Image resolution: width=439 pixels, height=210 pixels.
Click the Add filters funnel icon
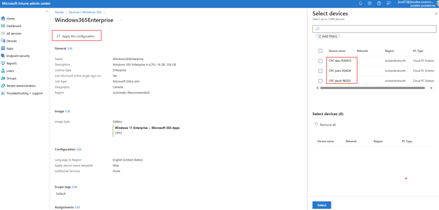coord(319,36)
